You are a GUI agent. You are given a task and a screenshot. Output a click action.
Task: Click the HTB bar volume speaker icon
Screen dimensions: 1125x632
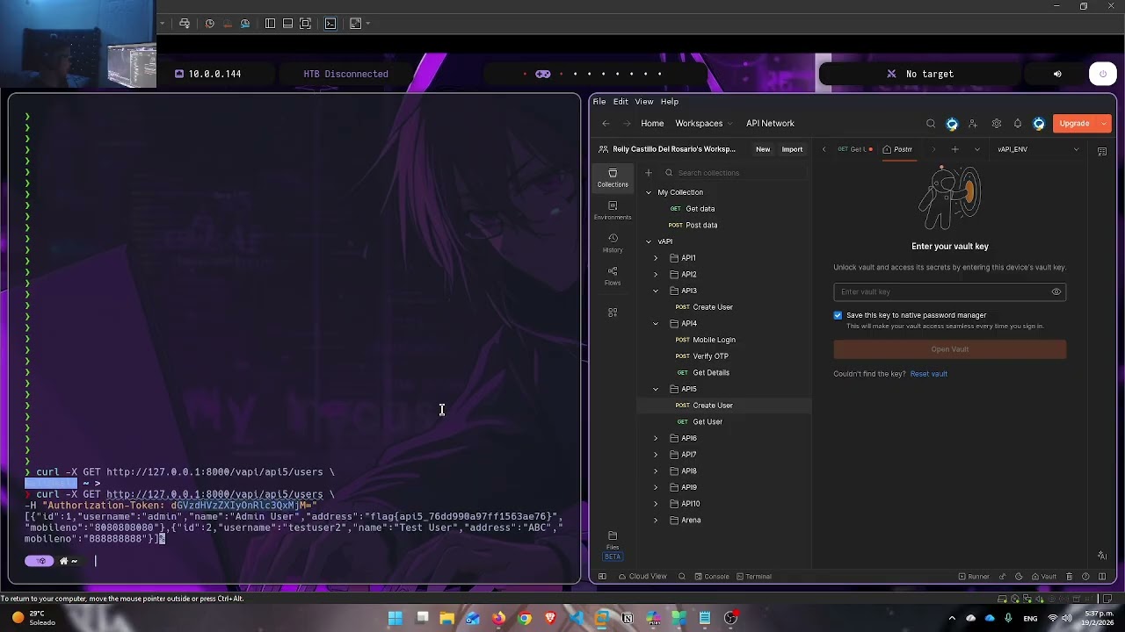1057,74
